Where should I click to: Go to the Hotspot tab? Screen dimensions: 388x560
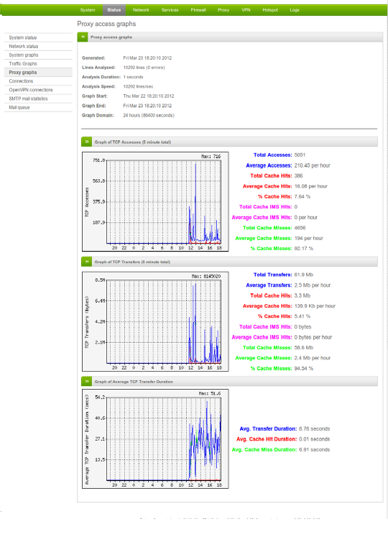coord(270,10)
